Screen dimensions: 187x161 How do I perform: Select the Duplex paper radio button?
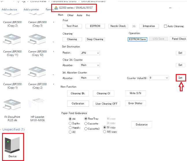click(x=70, y=123)
